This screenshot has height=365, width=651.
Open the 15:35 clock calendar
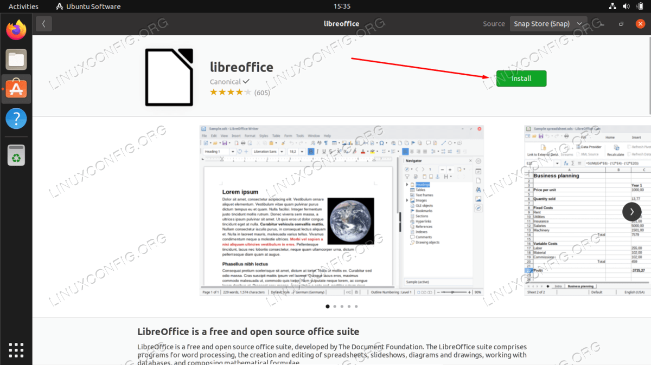coord(342,6)
